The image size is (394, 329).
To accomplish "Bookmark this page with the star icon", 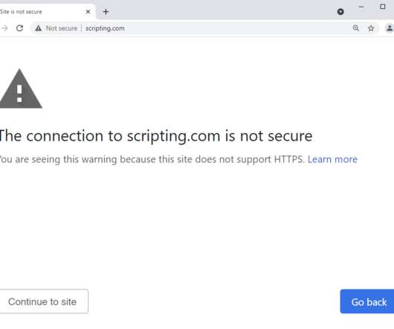I will tap(371, 28).
